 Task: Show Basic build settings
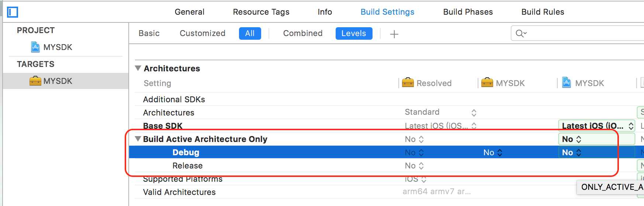[149, 33]
